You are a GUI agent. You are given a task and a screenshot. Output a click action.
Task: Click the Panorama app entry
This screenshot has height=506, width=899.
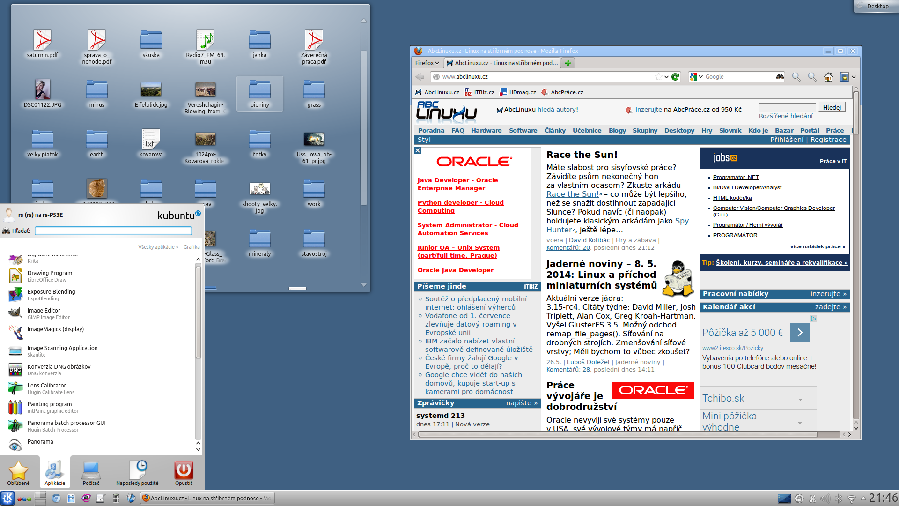pyautogui.click(x=101, y=444)
